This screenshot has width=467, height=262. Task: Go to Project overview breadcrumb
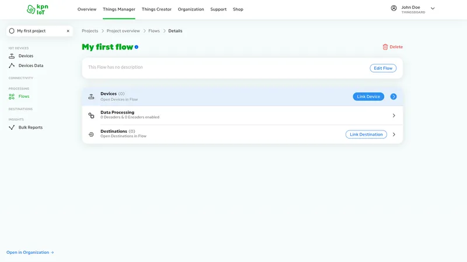click(x=123, y=31)
